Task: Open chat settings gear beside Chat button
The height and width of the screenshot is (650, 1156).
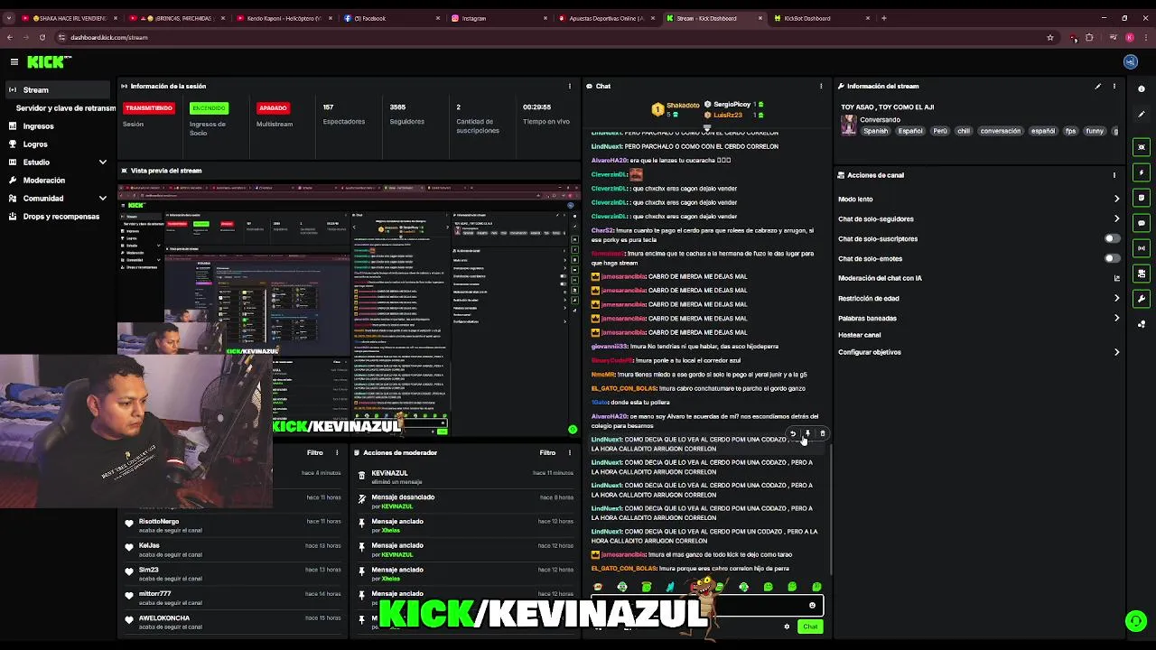Action: 787,627
